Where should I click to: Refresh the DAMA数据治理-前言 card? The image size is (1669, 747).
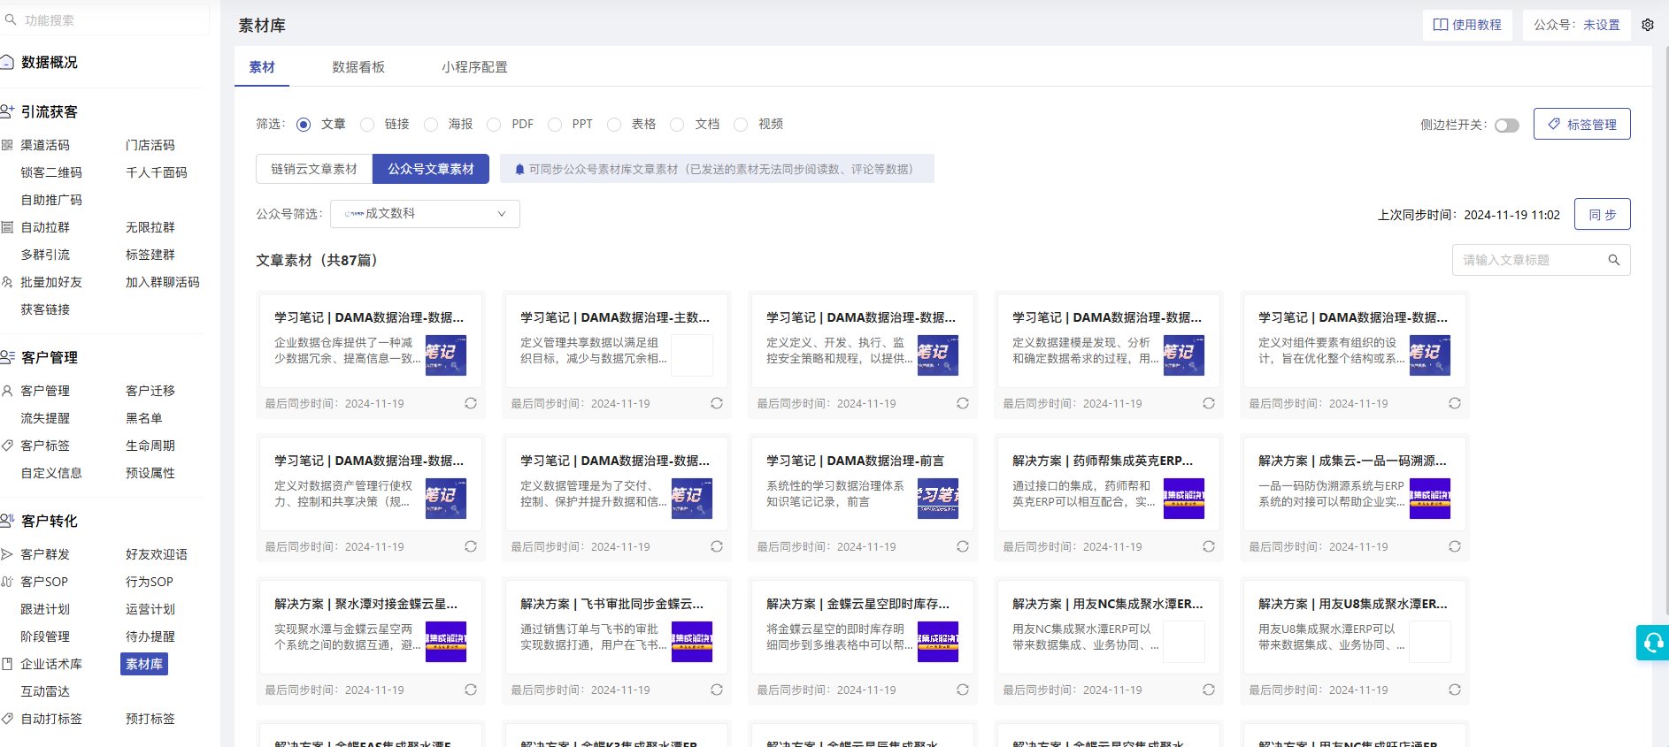(x=963, y=546)
